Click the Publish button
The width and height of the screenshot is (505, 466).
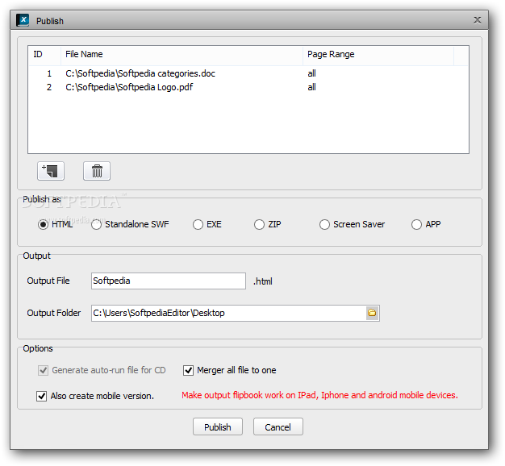tap(218, 426)
